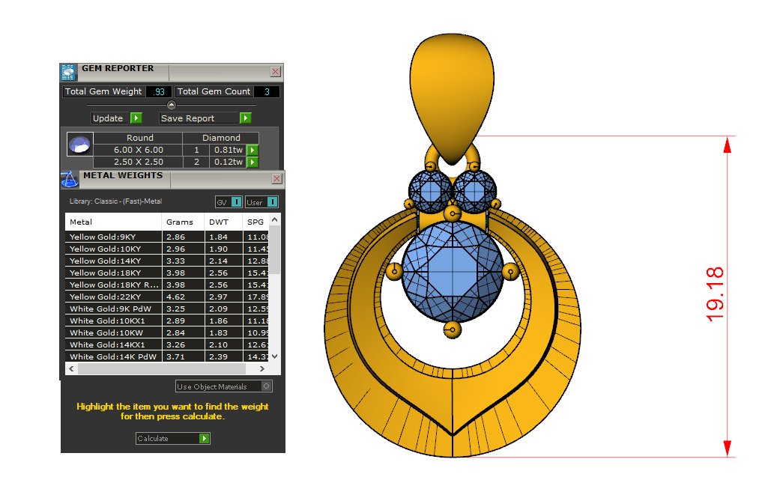Select the Yellow Gold:22KY row
The width and height of the screenshot is (765, 483).
[x=167, y=297]
